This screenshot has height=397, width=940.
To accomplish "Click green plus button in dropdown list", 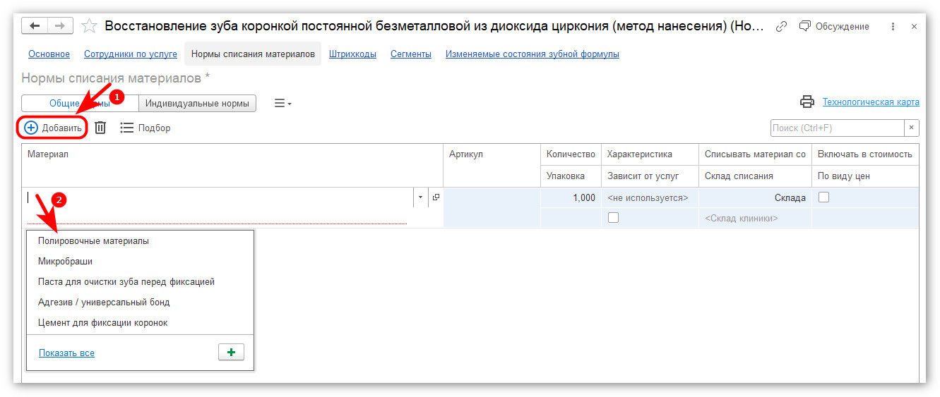I will click(x=232, y=353).
